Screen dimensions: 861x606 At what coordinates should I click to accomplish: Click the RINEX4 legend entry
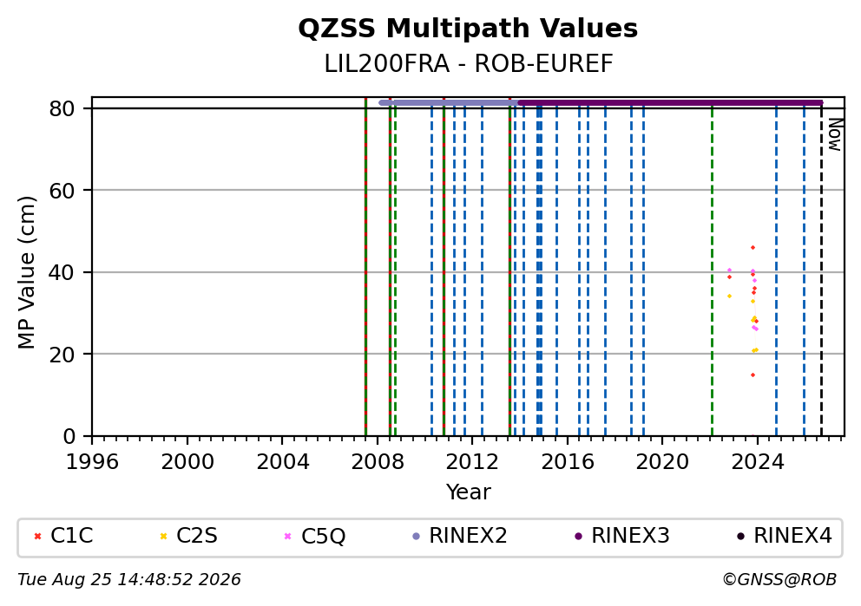tap(785, 536)
